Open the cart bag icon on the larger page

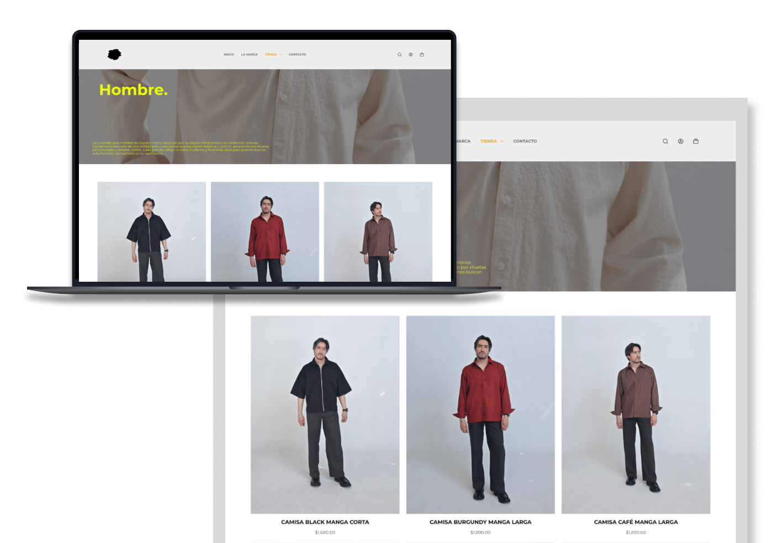[696, 141]
